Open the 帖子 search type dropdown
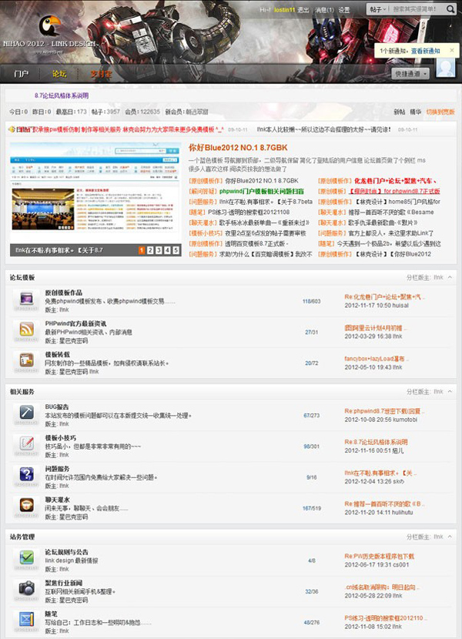 pos(377,9)
